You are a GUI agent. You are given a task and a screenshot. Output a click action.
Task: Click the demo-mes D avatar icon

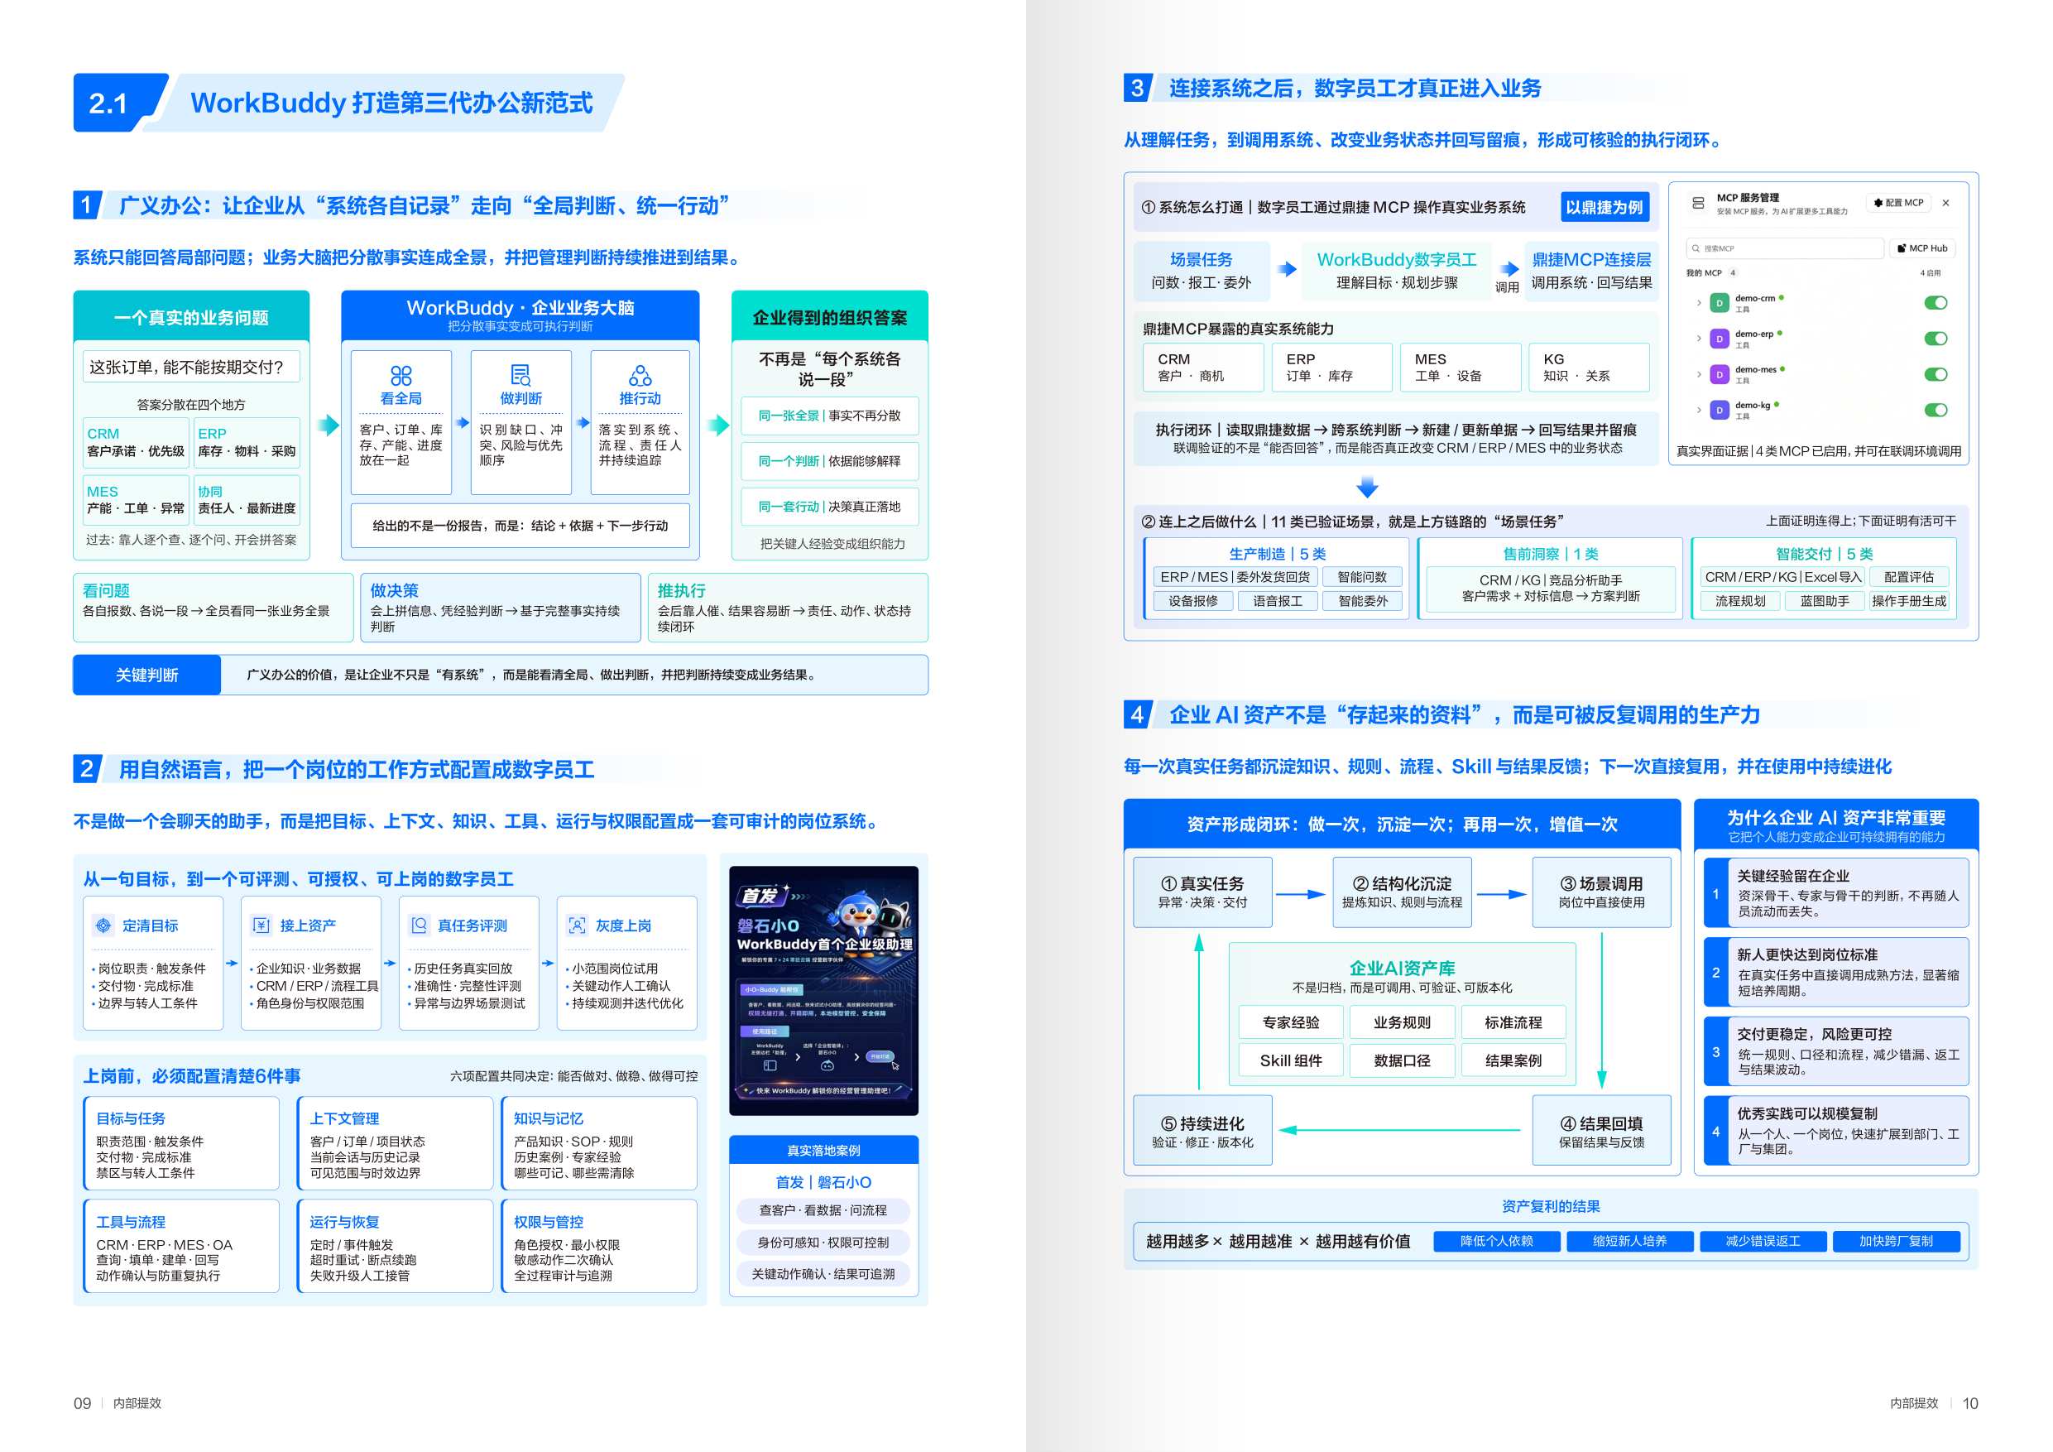click(x=1719, y=375)
